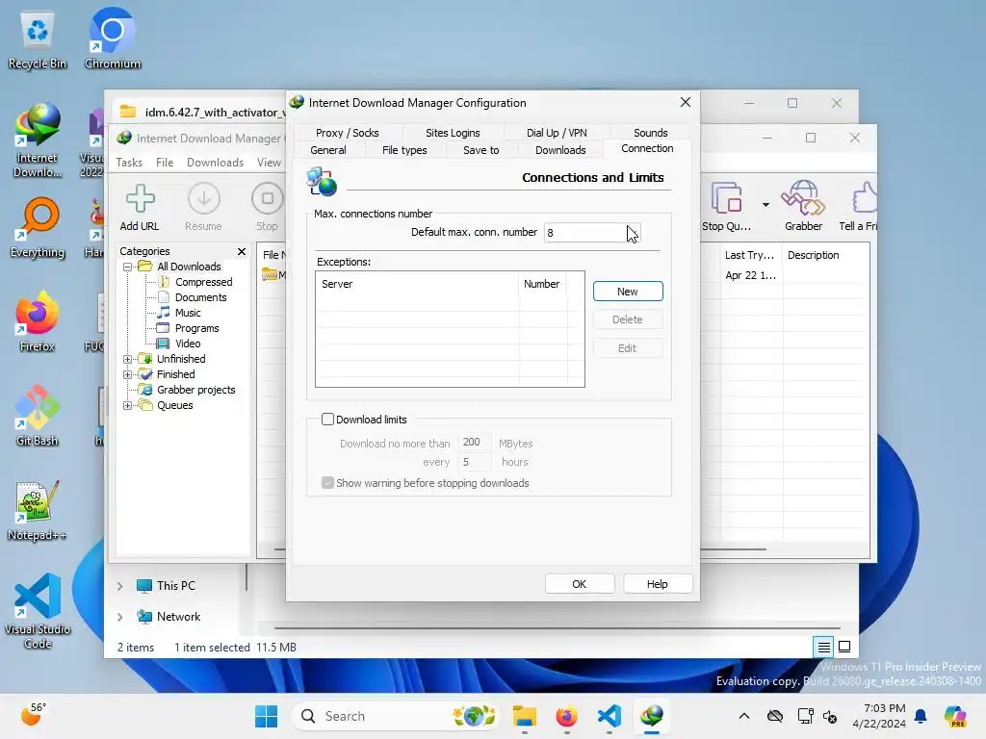Click the taskbar Search box

396,716
